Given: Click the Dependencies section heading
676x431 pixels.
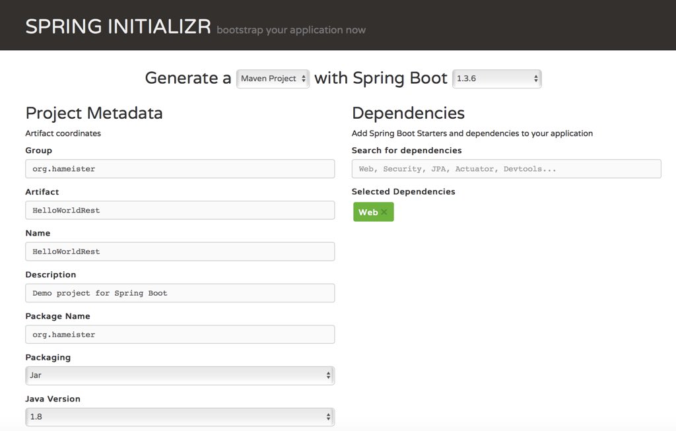Looking at the screenshot, I should tap(408, 113).
